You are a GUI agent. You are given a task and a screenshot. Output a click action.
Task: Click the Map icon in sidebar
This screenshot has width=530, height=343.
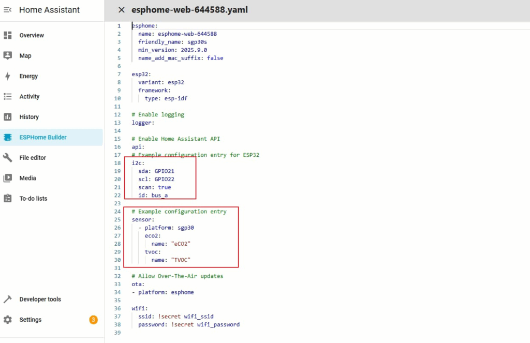pos(8,56)
